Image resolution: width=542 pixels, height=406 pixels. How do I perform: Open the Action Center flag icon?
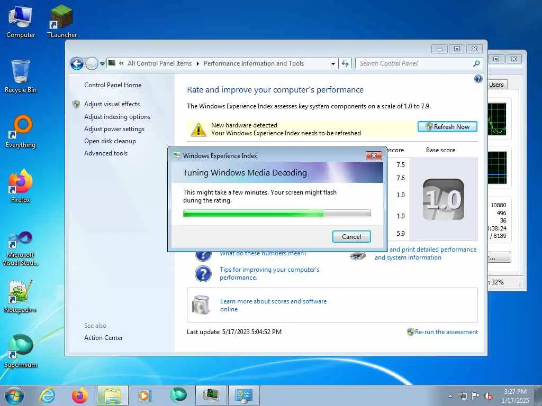(x=476, y=395)
